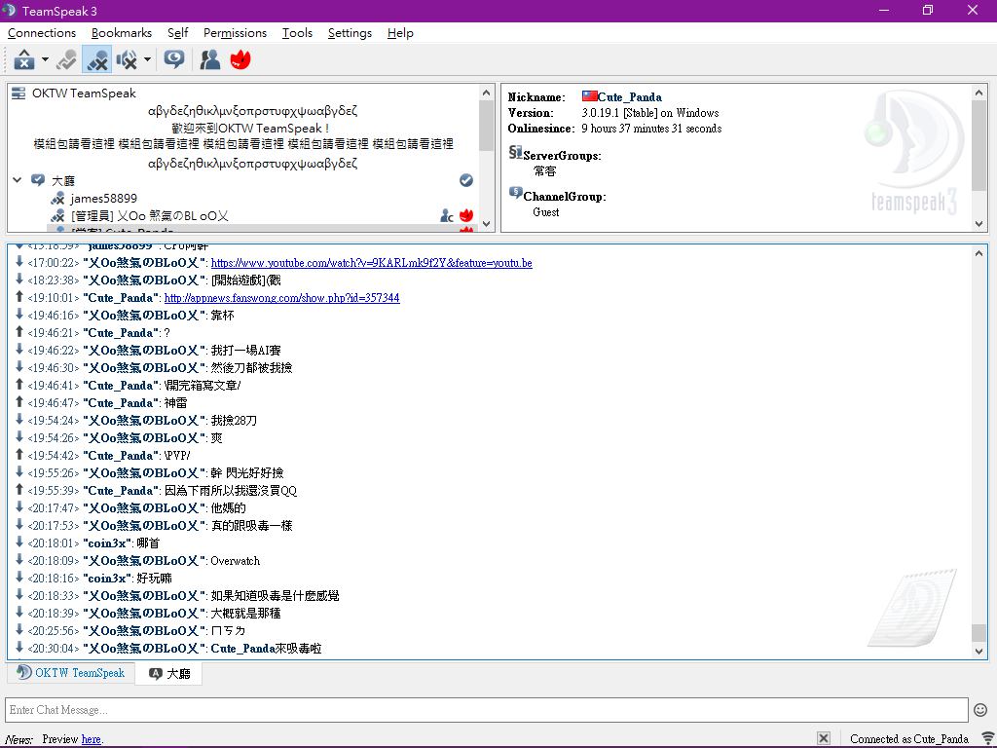The image size is (997, 748).
Task: Click 歡迎來到OKTW TeamSpeak! welcome text
Action: [x=250, y=129]
